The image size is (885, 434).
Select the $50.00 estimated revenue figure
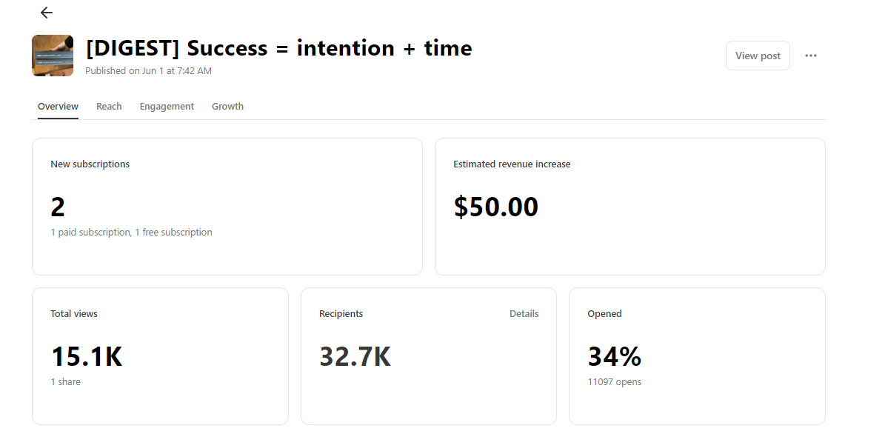tap(495, 207)
